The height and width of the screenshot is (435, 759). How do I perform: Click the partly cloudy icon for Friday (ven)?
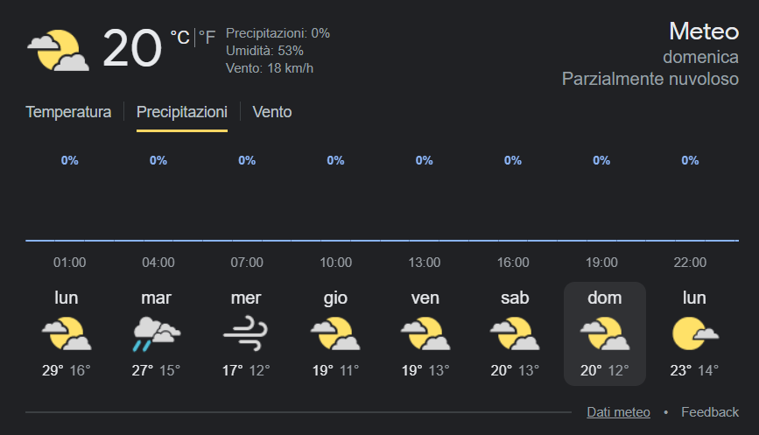[x=425, y=334]
